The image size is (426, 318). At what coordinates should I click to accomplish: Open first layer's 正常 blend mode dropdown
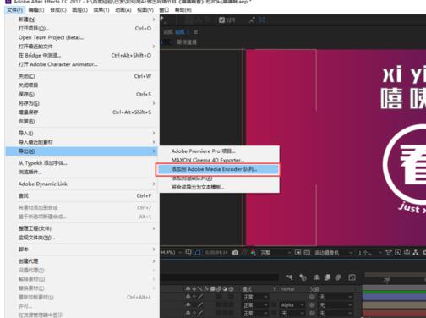(255, 297)
